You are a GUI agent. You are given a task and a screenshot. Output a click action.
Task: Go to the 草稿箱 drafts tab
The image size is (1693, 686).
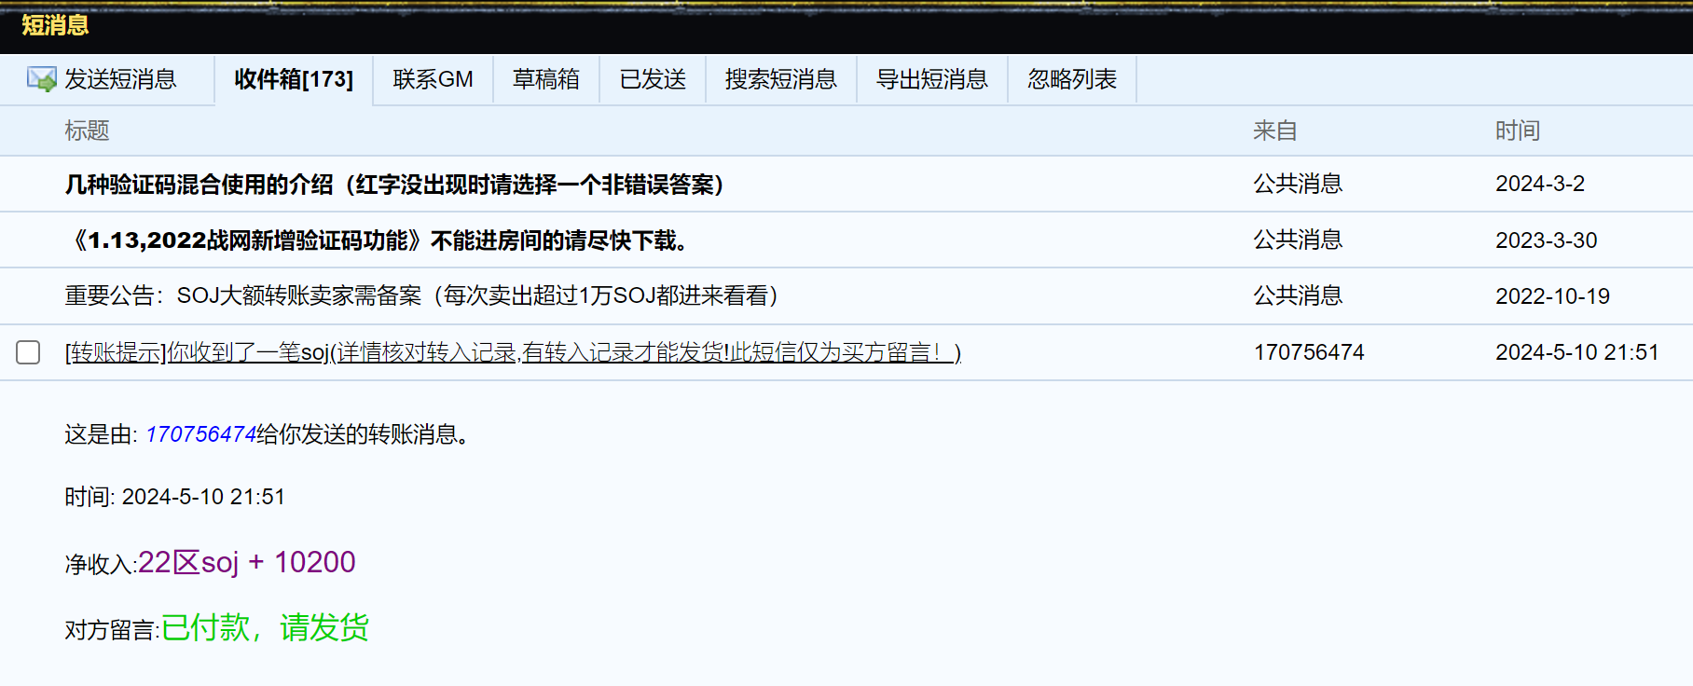545,79
